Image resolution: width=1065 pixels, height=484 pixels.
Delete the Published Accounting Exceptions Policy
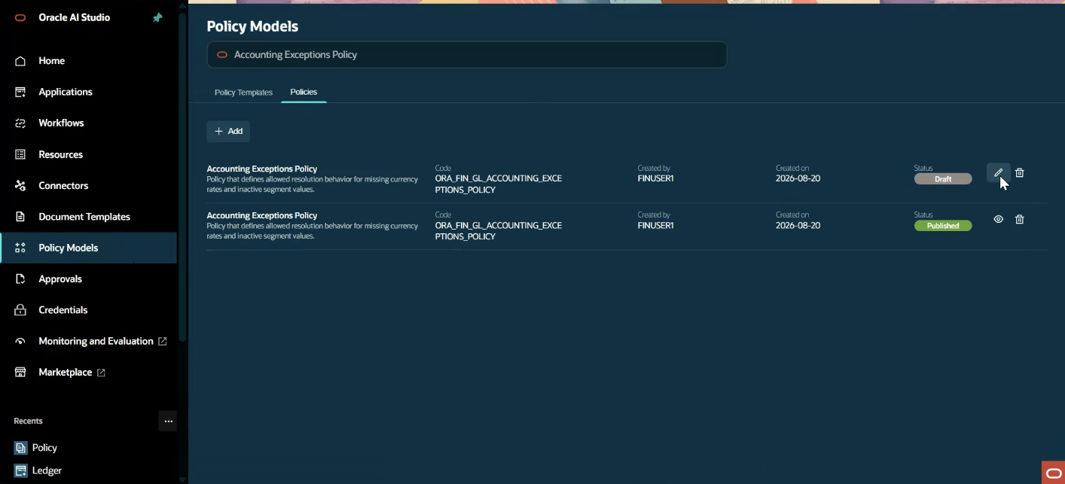[x=1020, y=219]
